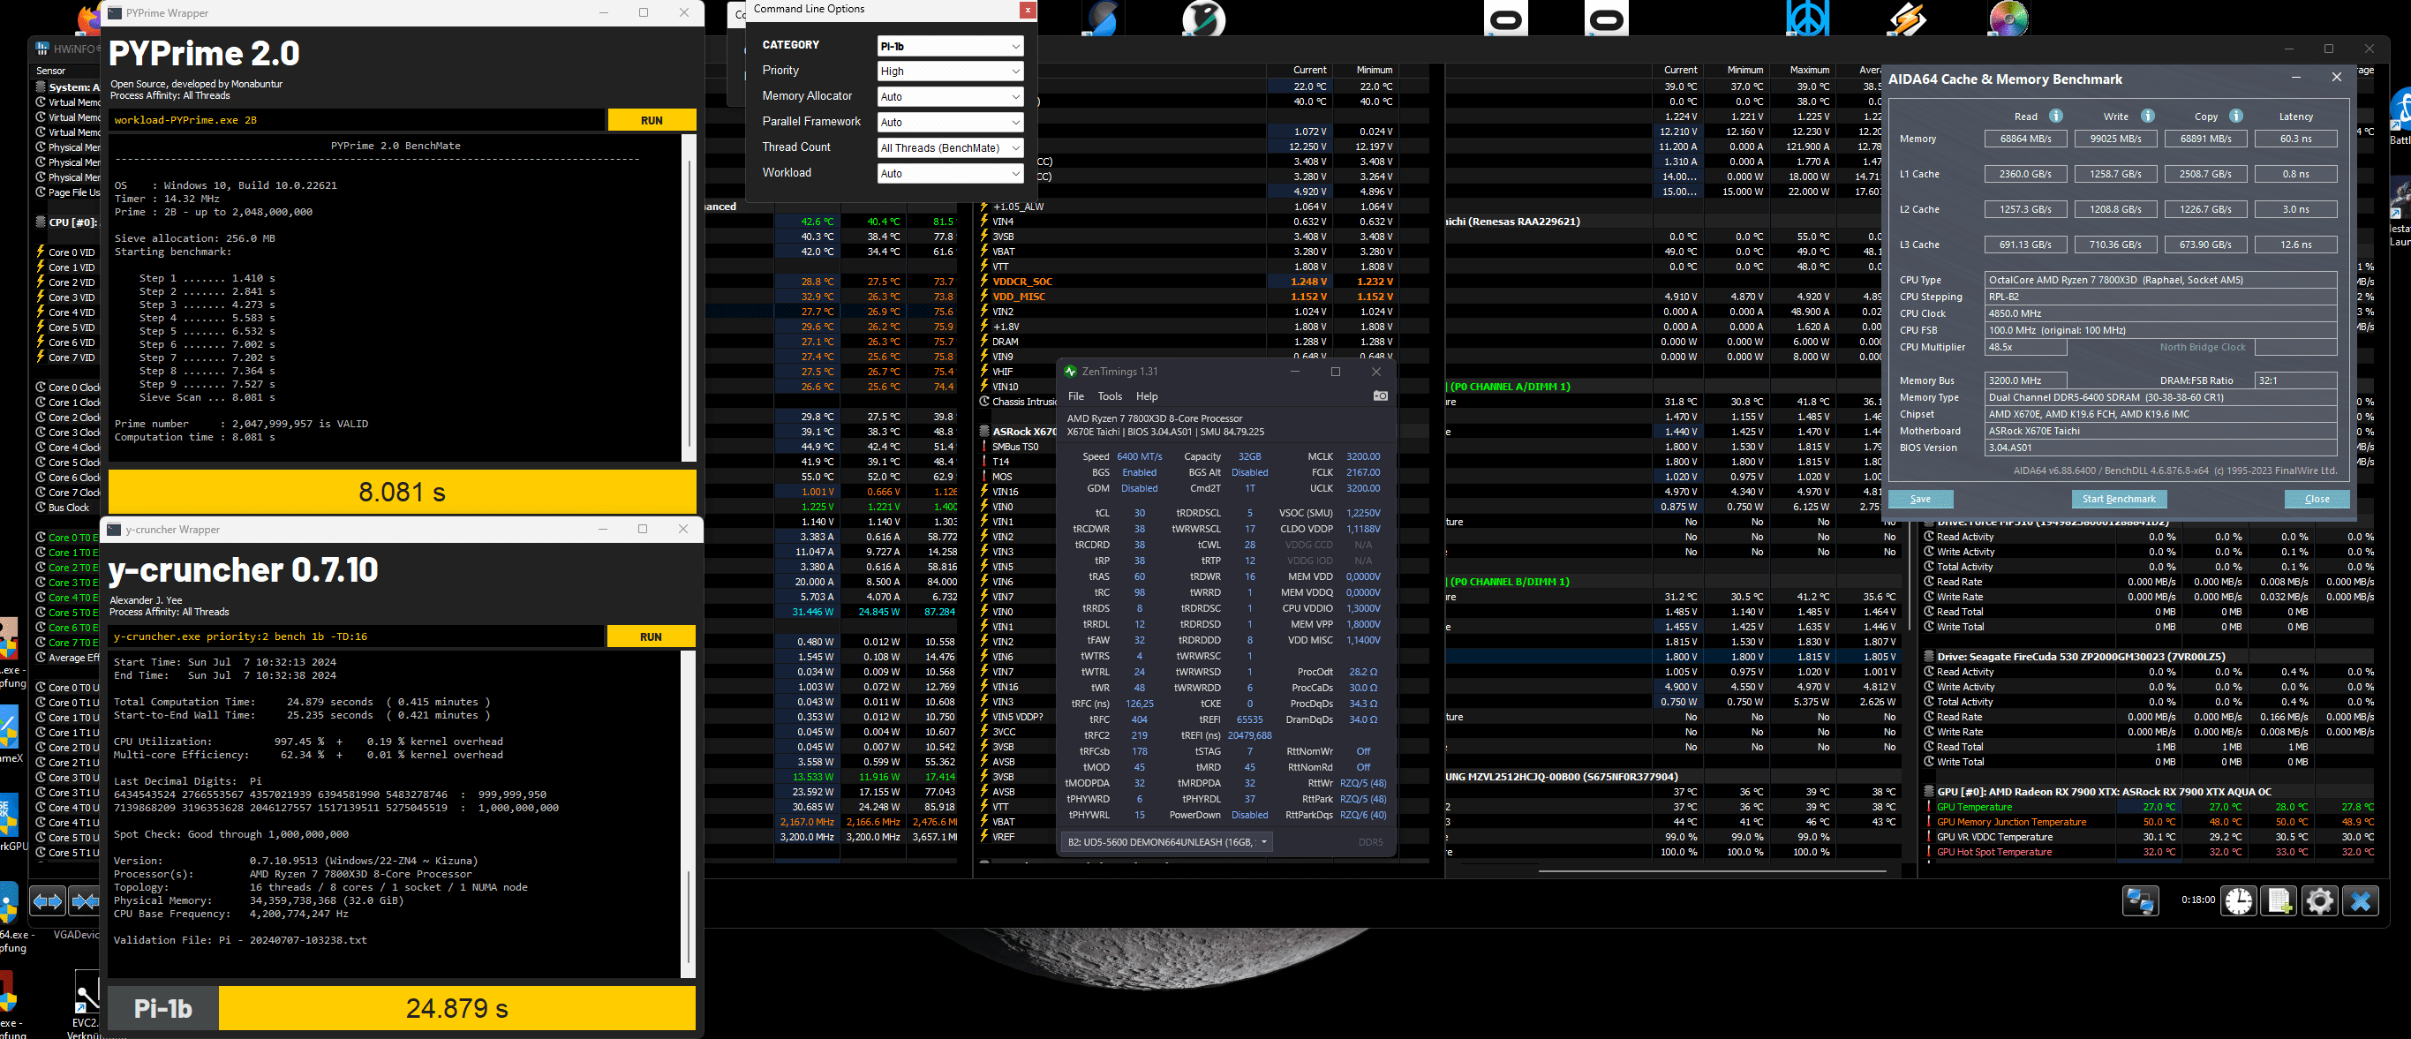Open the Priority dropdown set to High
The image size is (2411, 1039).
click(949, 72)
